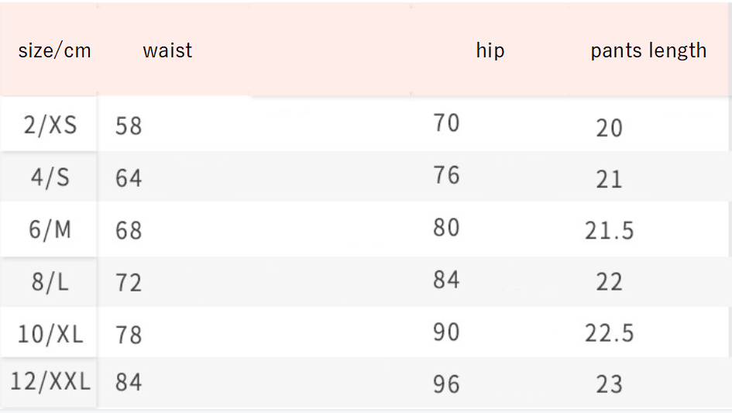
Task: Click the waist column header
Action: 167,51
